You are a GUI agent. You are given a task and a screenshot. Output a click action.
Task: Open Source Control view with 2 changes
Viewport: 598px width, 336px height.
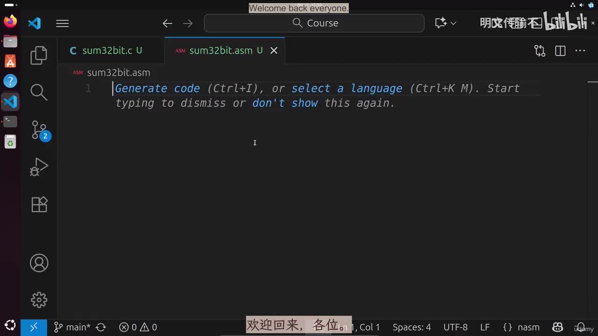pos(40,131)
